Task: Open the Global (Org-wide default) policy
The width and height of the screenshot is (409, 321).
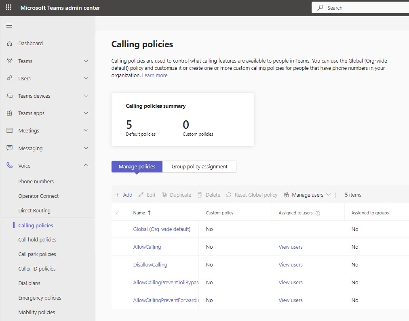Action: (162, 229)
